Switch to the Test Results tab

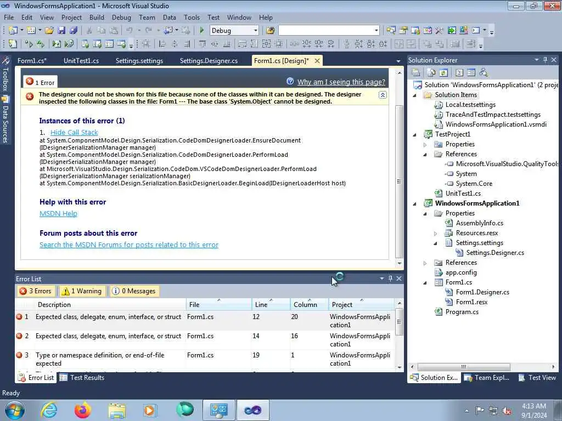[x=82, y=377]
